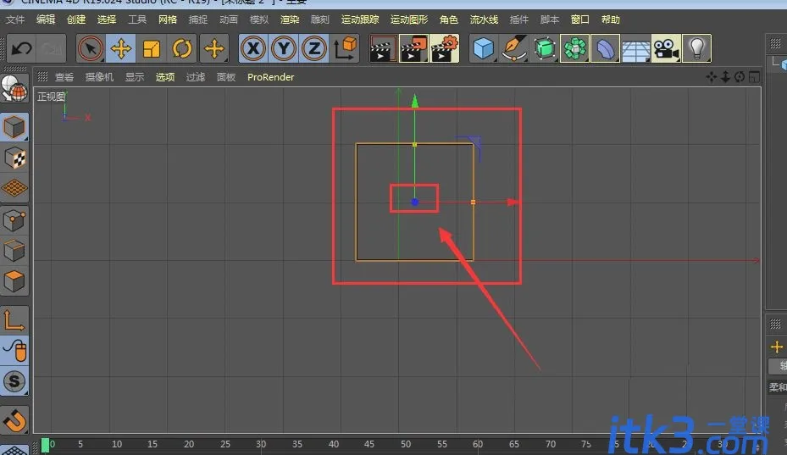
Task: Select the Live Selection arrow tool
Action: point(91,48)
